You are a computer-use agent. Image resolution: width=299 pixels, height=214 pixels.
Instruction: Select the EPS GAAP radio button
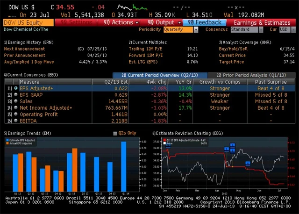[x=16, y=94]
